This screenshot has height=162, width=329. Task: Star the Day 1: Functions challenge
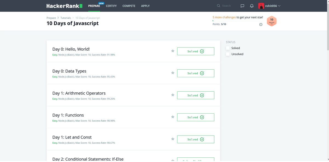173,117
